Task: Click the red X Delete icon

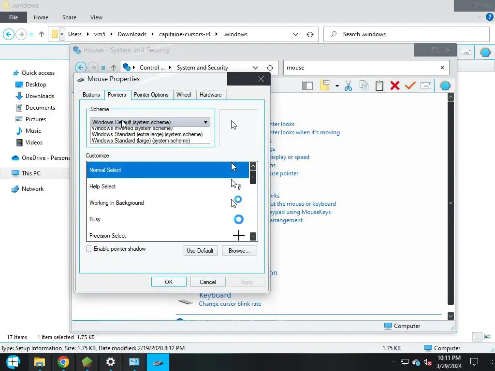Action: [x=394, y=86]
